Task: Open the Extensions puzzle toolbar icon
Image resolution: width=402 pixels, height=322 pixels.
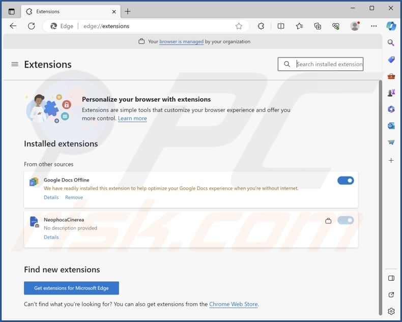Action: coord(261,26)
